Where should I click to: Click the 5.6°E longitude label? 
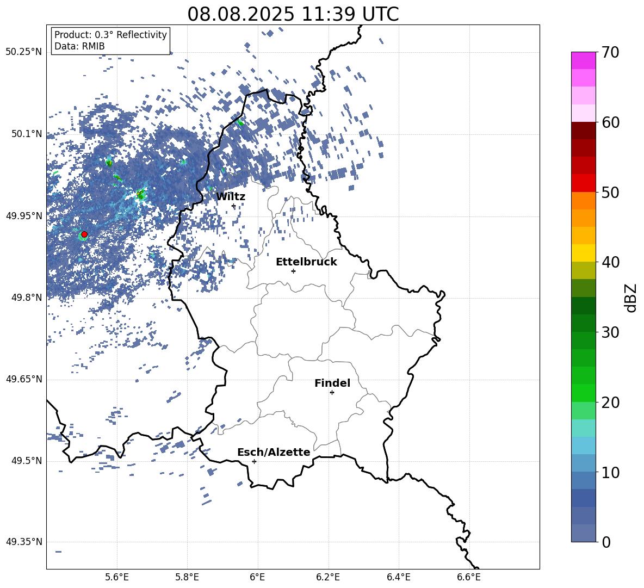point(117,577)
